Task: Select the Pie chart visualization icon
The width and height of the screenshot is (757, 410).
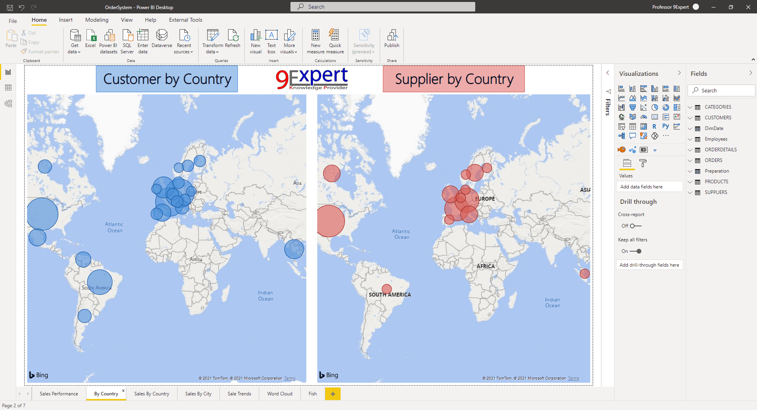Action: pyautogui.click(x=655, y=107)
